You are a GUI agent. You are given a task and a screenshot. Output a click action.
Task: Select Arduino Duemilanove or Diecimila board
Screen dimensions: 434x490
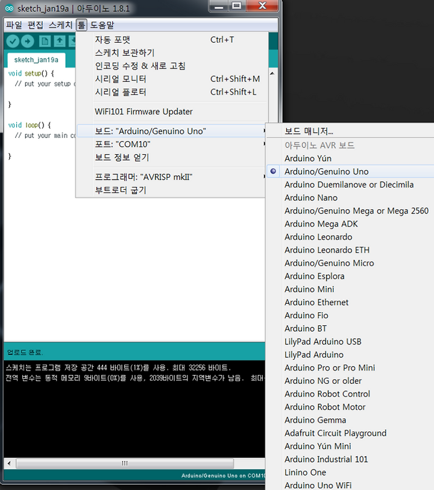pyautogui.click(x=350, y=184)
